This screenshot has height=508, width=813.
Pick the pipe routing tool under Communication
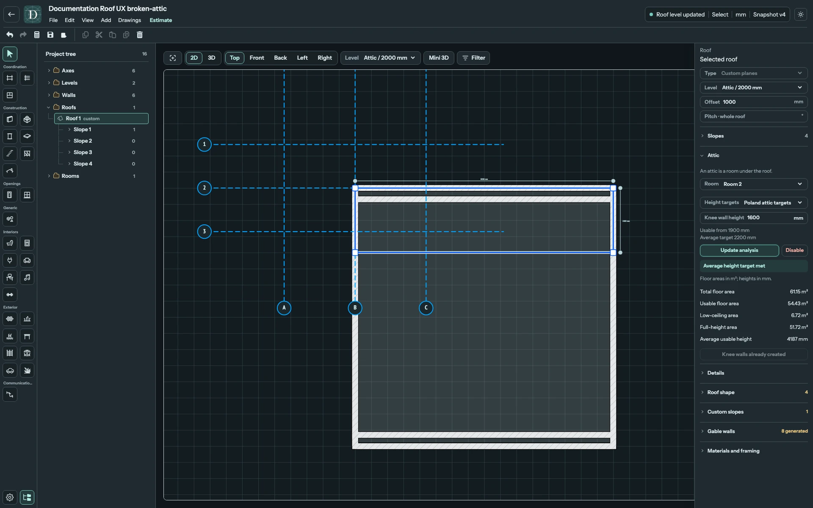(x=10, y=395)
